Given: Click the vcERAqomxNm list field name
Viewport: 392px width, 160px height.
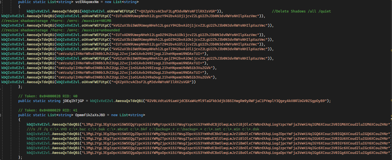Looking at the screenshot, I should [87, 2].
